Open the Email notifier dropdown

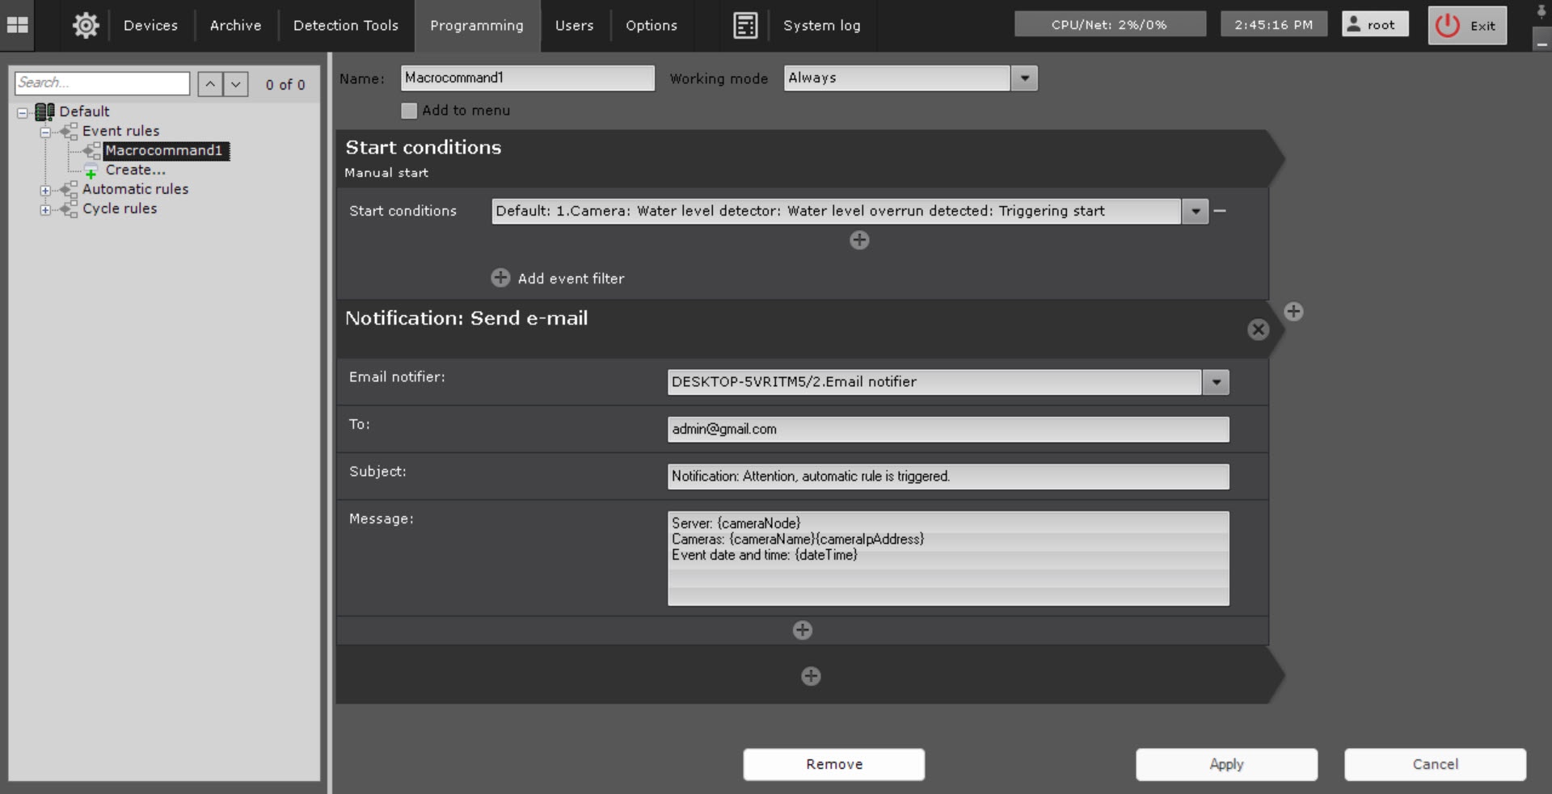[1216, 382]
